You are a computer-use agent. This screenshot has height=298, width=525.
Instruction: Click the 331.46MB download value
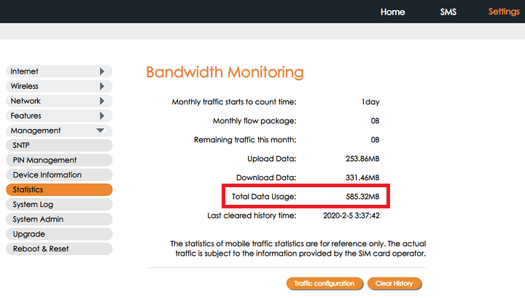point(362,178)
